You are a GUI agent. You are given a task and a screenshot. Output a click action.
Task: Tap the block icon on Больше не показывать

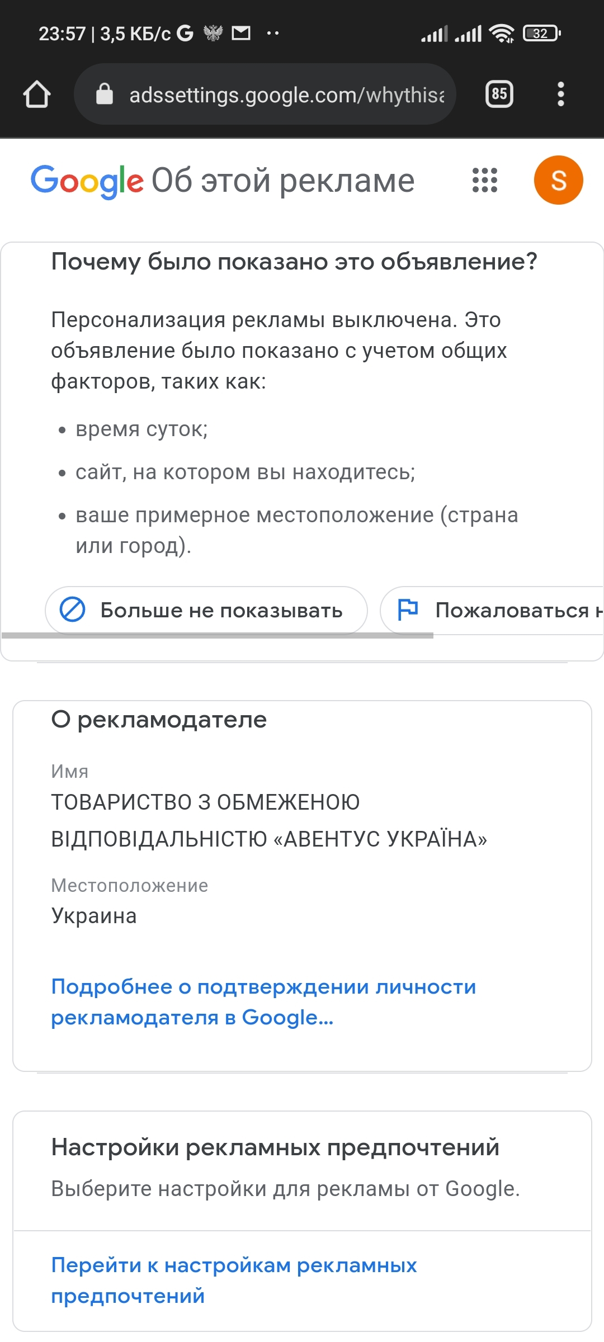(72, 609)
